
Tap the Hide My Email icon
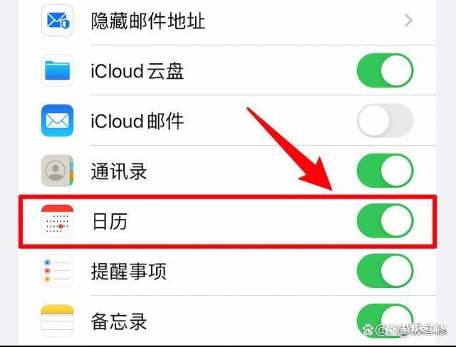pyautogui.click(x=57, y=21)
